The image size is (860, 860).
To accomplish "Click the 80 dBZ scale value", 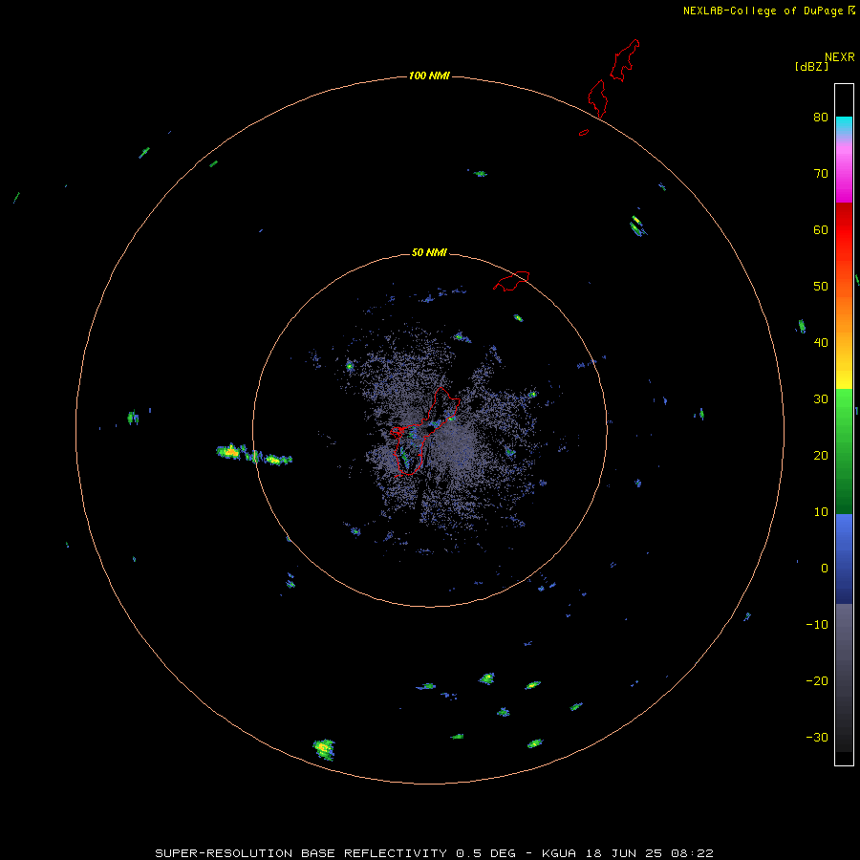I will tap(821, 118).
